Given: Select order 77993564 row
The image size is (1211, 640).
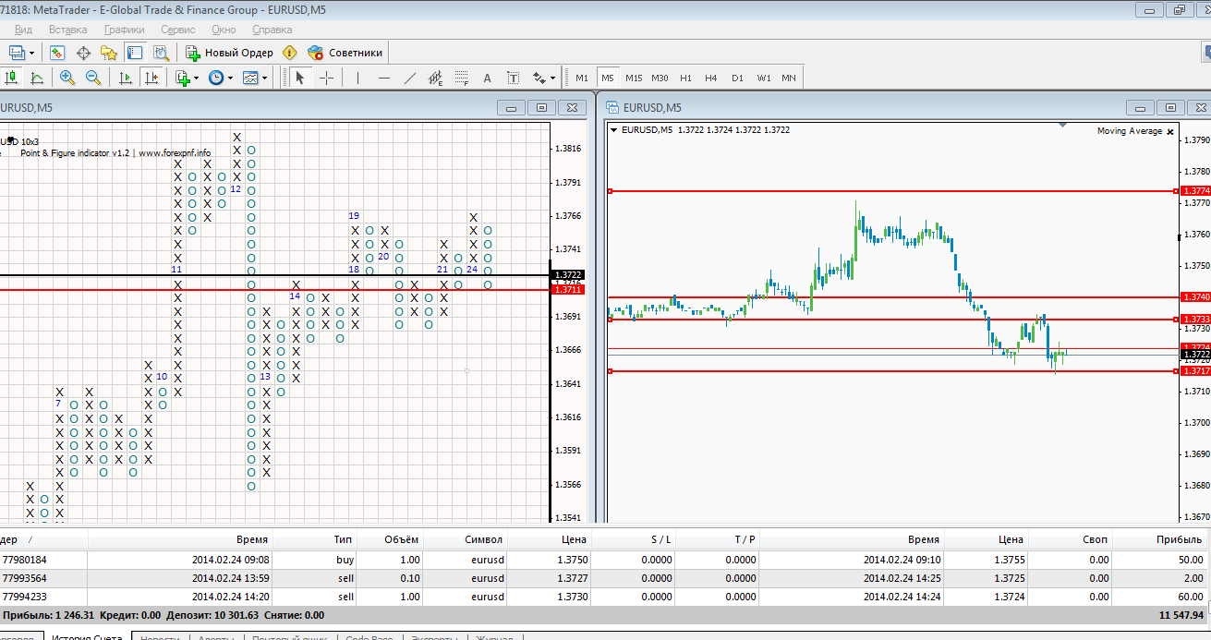Looking at the screenshot, I should [x=603, y=578].
